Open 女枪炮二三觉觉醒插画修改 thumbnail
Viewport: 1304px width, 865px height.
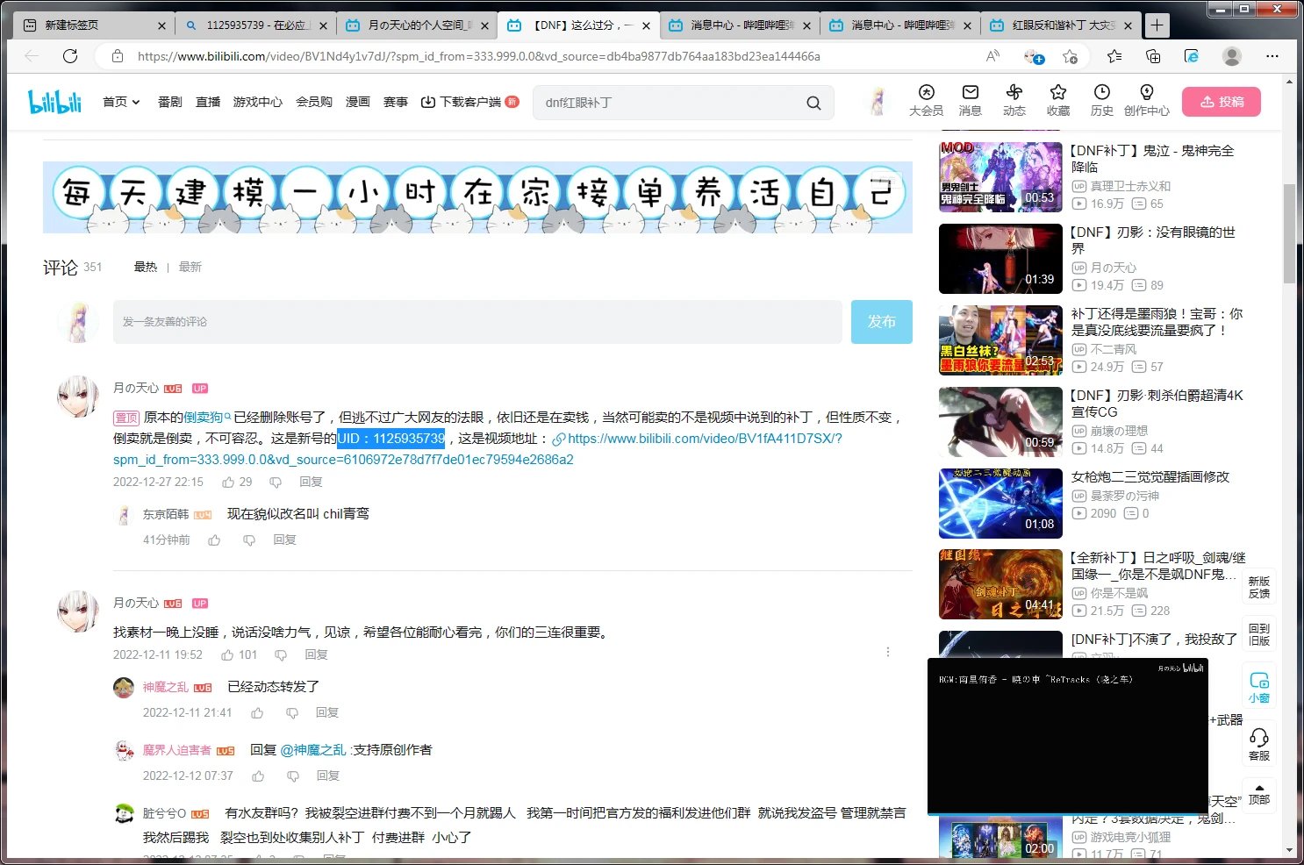tap(1000, 504)
